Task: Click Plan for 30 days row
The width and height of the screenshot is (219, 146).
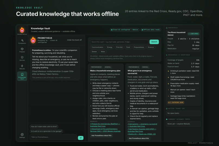Action: [183, 45]
